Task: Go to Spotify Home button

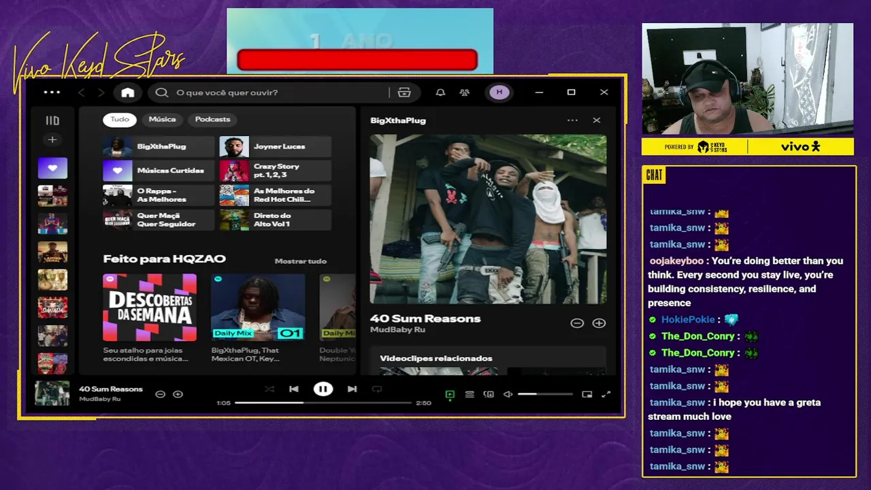Action: point(128,93)
